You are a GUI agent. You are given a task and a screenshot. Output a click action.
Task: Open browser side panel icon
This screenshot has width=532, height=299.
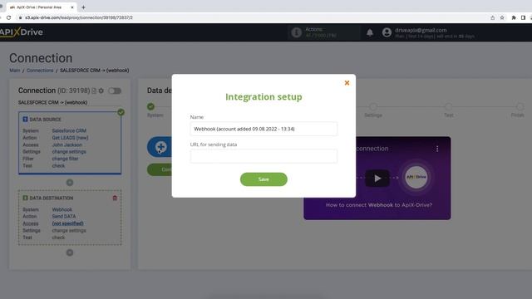(x=523, y=17)
